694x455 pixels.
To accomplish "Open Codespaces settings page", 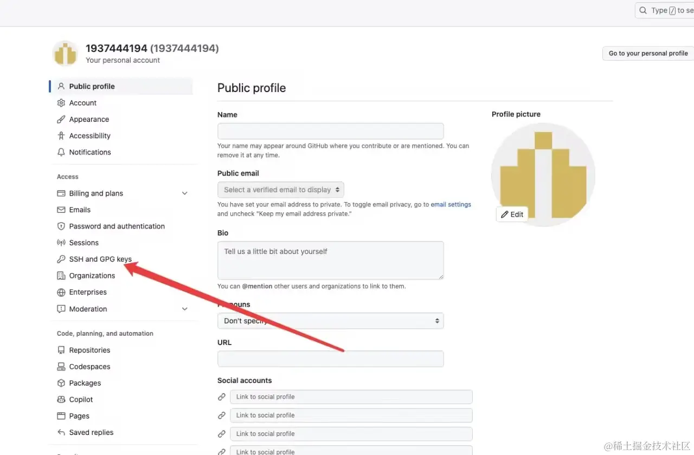I will pyautogui.click(x=89, y=366).
